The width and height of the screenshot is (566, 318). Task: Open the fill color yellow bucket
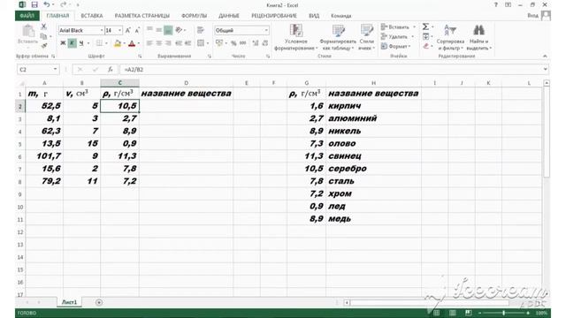click(118, 43)
